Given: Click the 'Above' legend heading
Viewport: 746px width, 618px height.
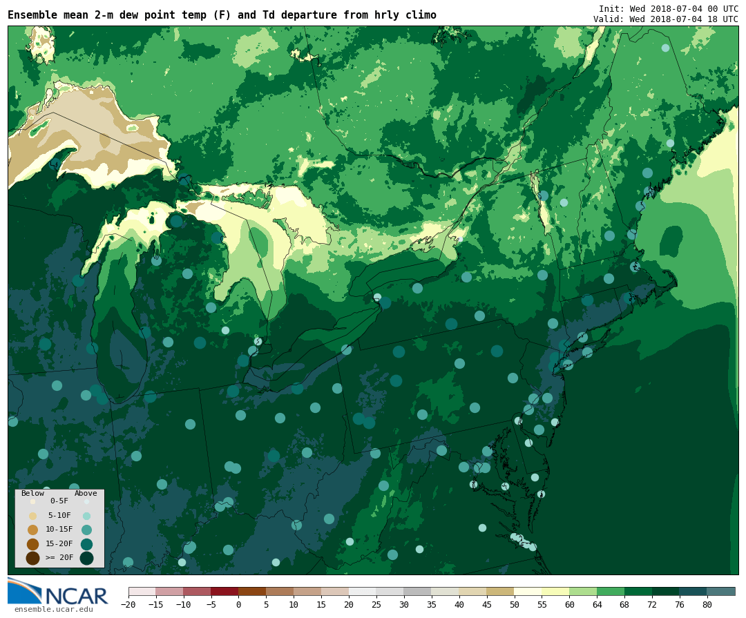Looking at the screenshot, I should tap(86, 493).
